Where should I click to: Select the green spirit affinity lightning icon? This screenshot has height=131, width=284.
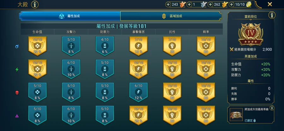click(x=17, y=69)
